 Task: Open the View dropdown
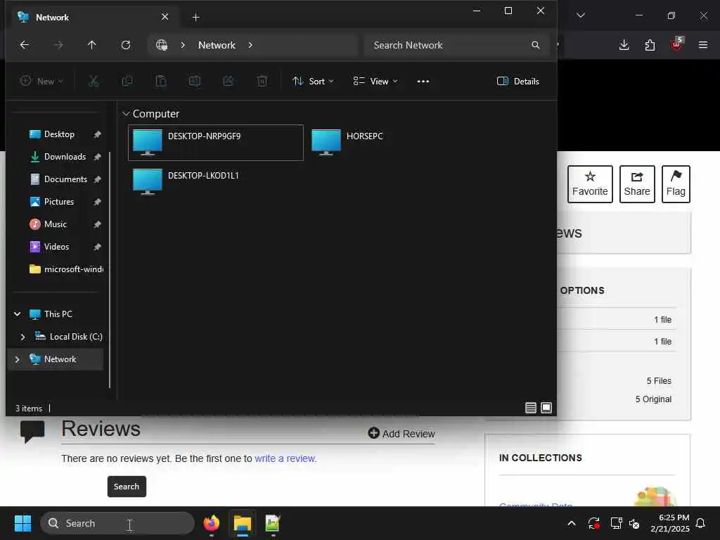click(x=375, y=82)
